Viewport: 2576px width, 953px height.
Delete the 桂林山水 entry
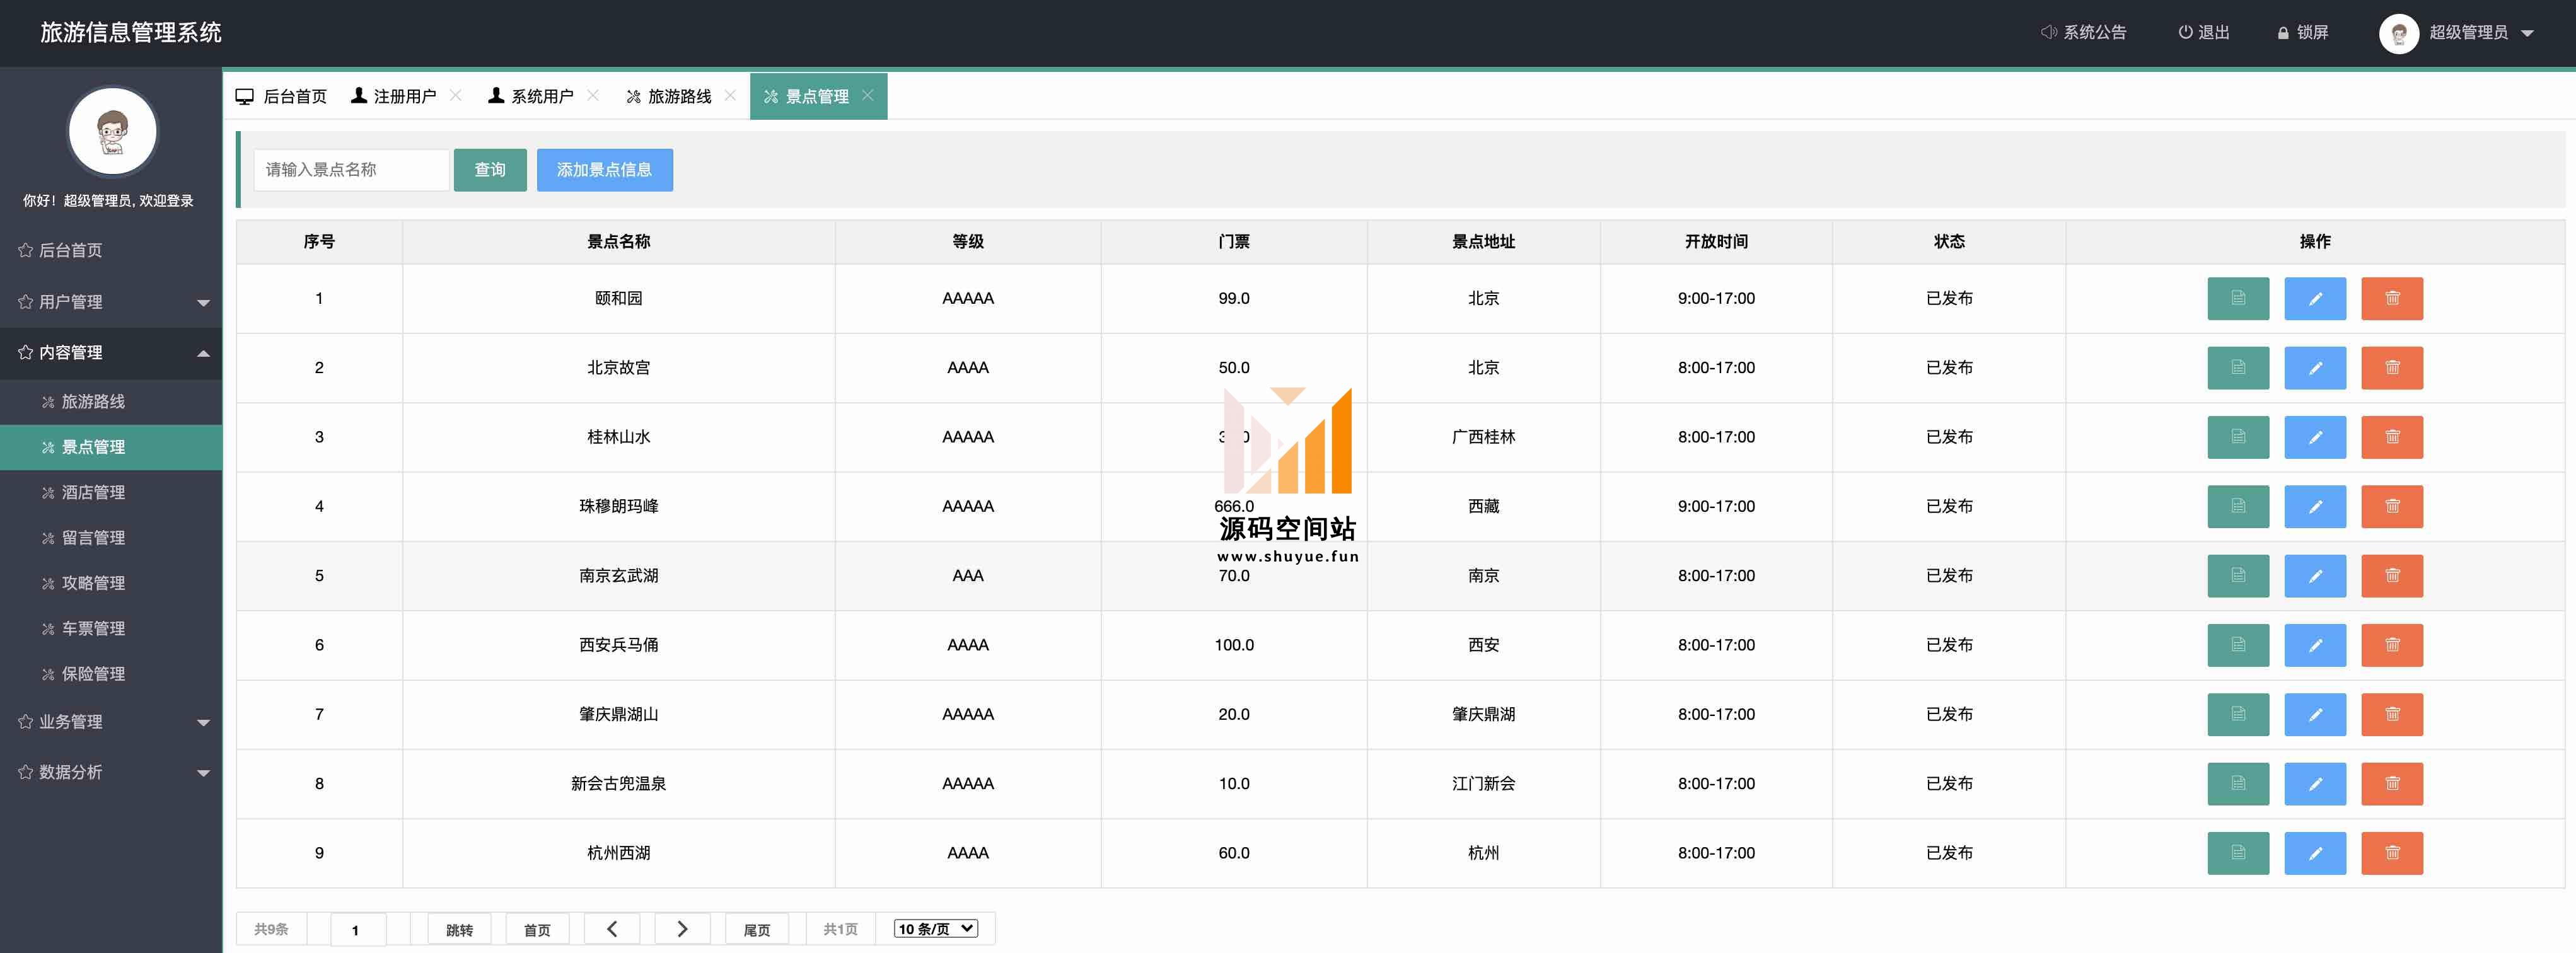click(x=2392, y=437)
